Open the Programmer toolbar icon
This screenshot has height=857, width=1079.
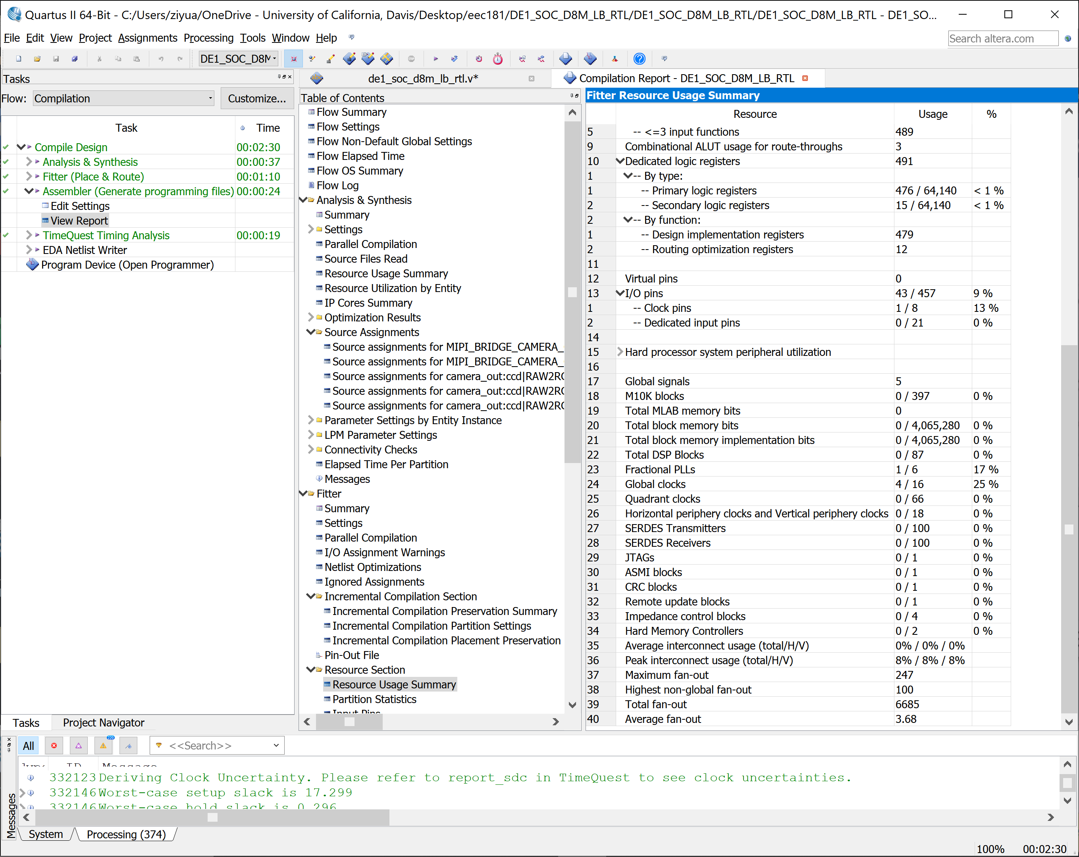click(590, 59)
